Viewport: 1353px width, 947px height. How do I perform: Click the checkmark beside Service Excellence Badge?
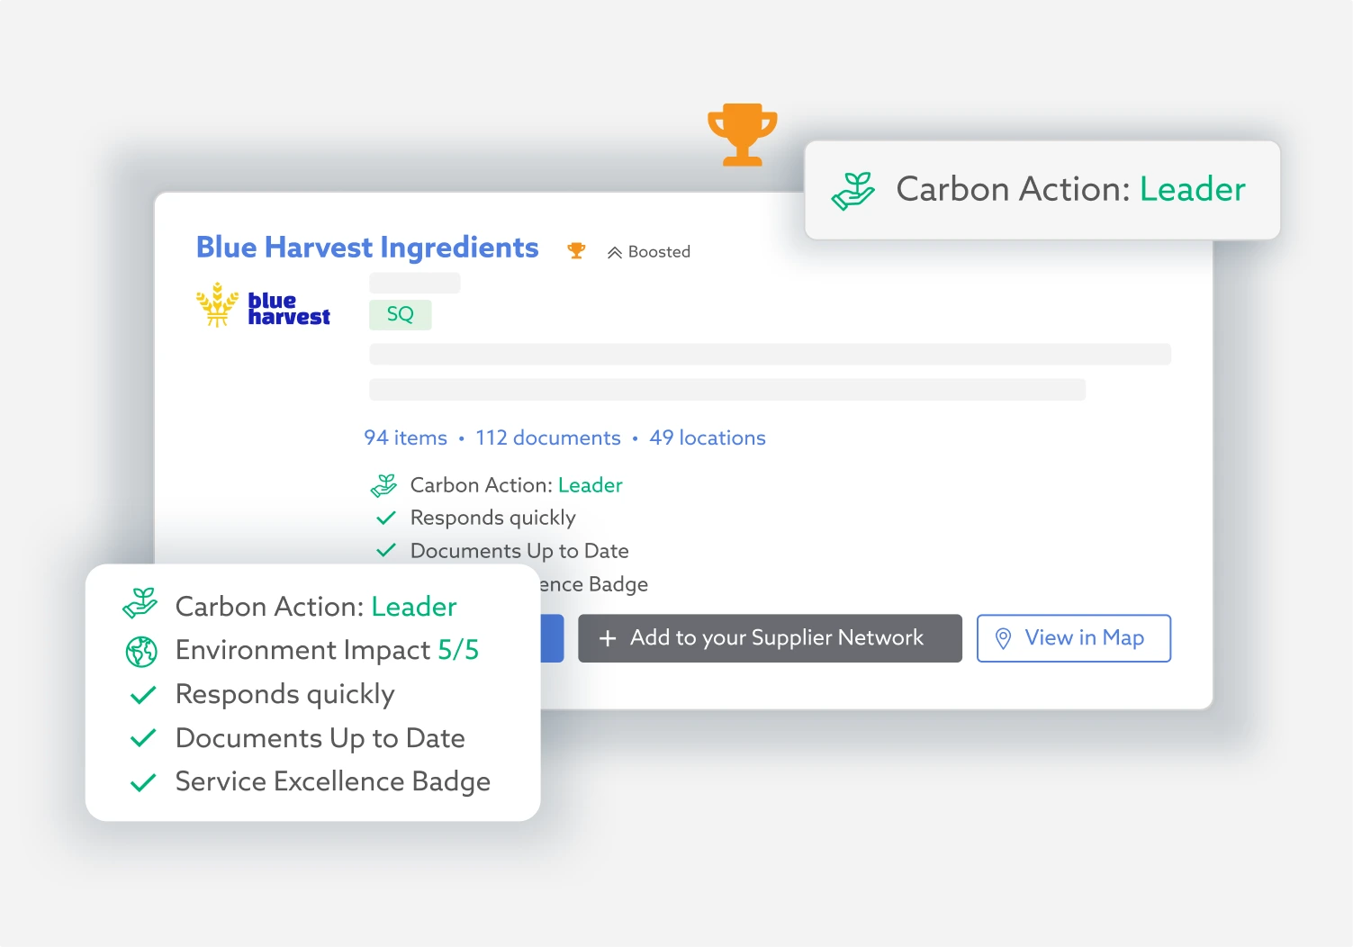point(143,782)
